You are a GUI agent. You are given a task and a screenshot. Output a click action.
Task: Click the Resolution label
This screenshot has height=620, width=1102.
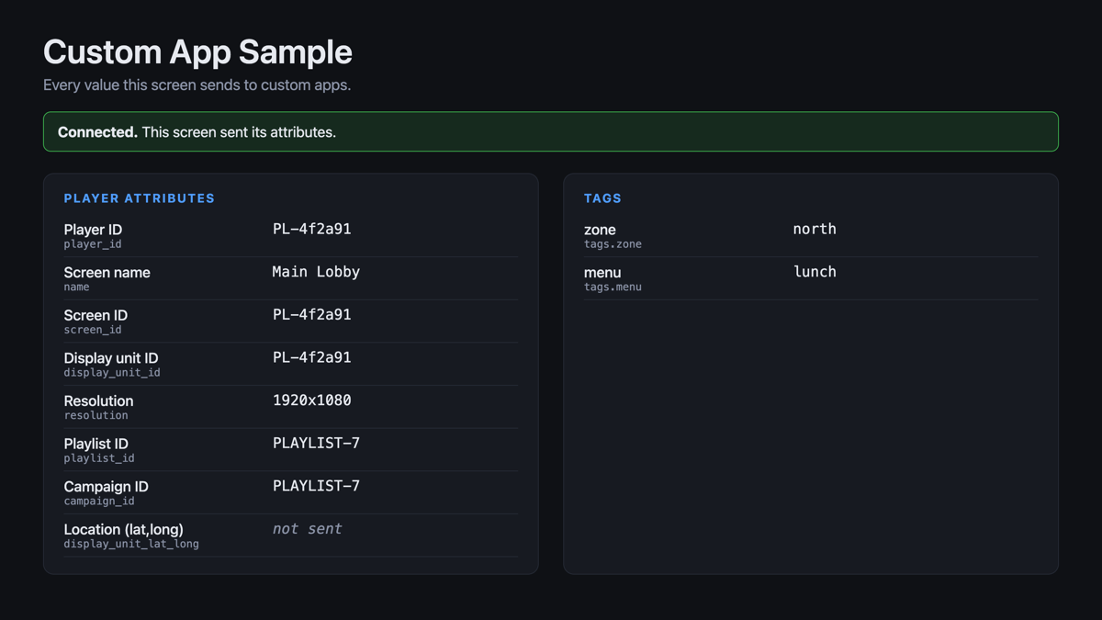click(98, 401)
